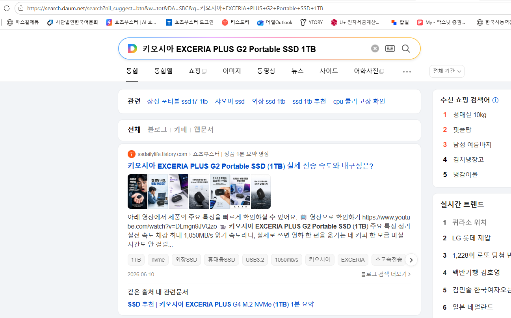The image size is (511, 318).
Task: Open 블로그 검색 더보기 link
Action: pyautogui.click(x=386, y=274)
